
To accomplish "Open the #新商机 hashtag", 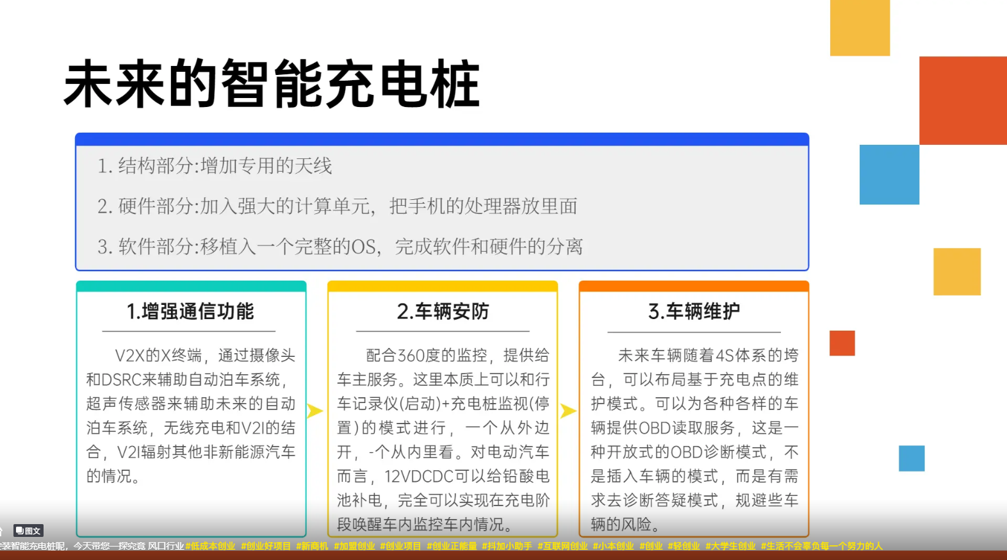I will (x=313, y=546).
